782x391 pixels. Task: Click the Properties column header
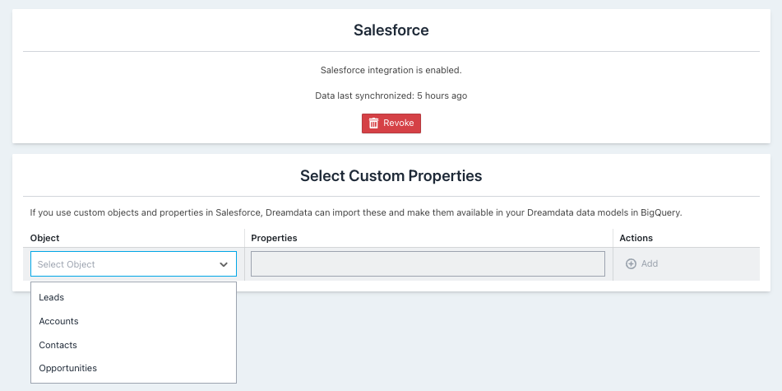[274, 238]
